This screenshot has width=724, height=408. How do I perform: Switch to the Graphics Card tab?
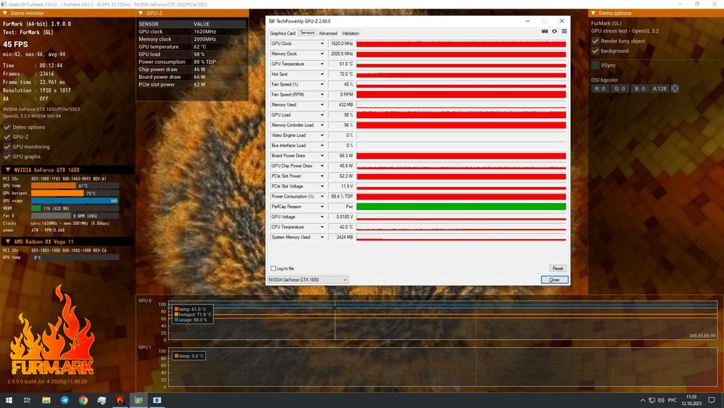[282, 33]
